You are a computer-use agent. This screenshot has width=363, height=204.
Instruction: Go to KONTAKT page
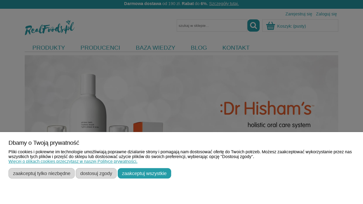coord(236,48)
